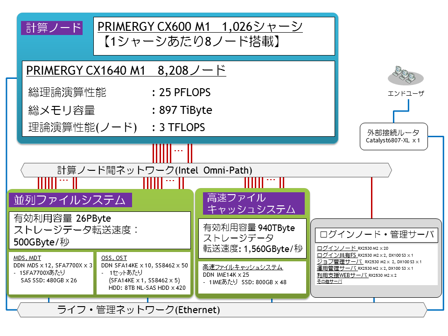Click the DDN MDS x 12, SFA7700X x 3 line
This screenshot has height=336, width=448.
53,266
